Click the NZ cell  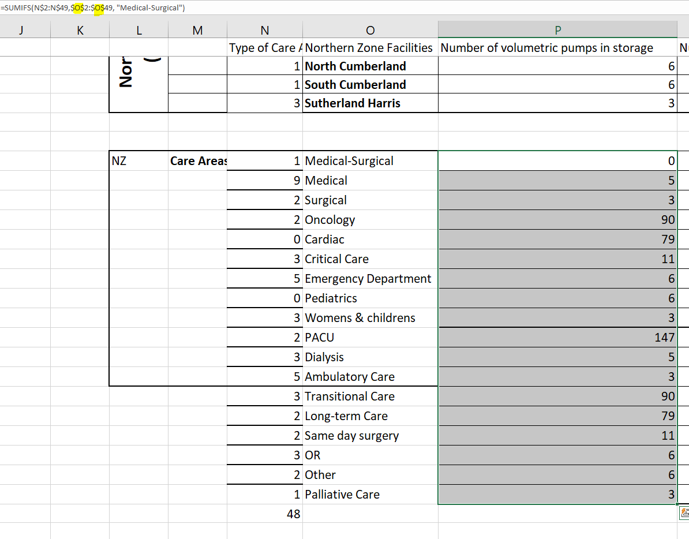(139, 161)
